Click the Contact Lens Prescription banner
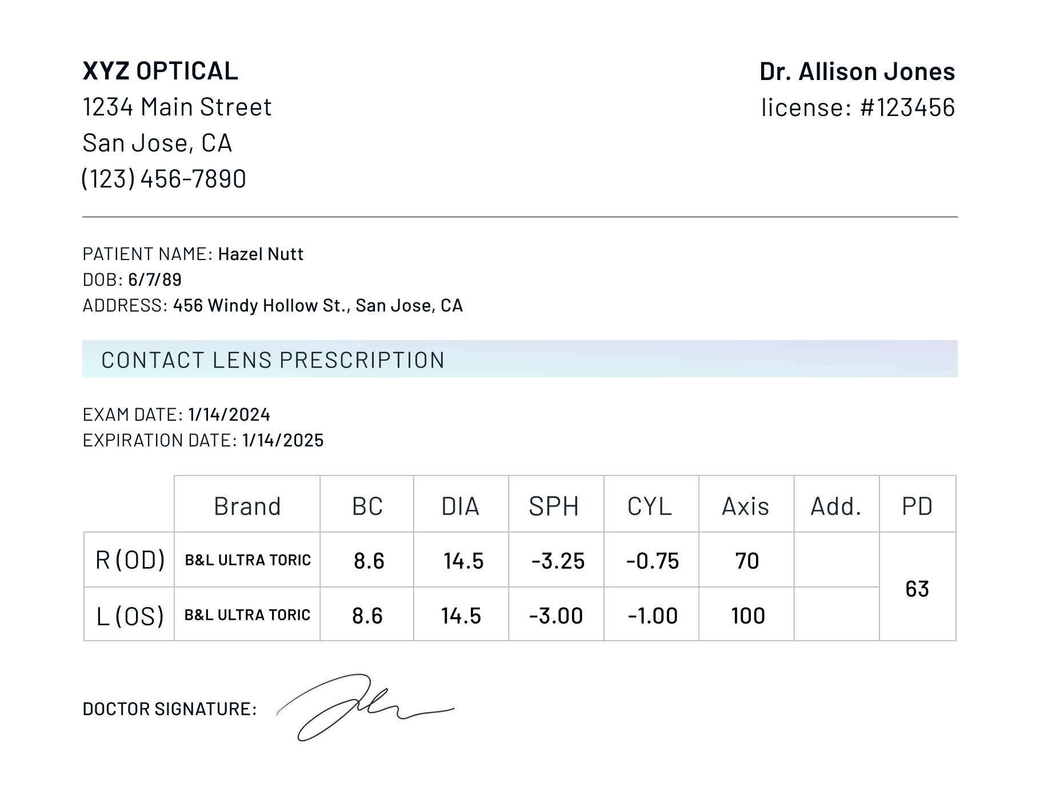This screenshot has width=1040, height=802. point(519,359)
